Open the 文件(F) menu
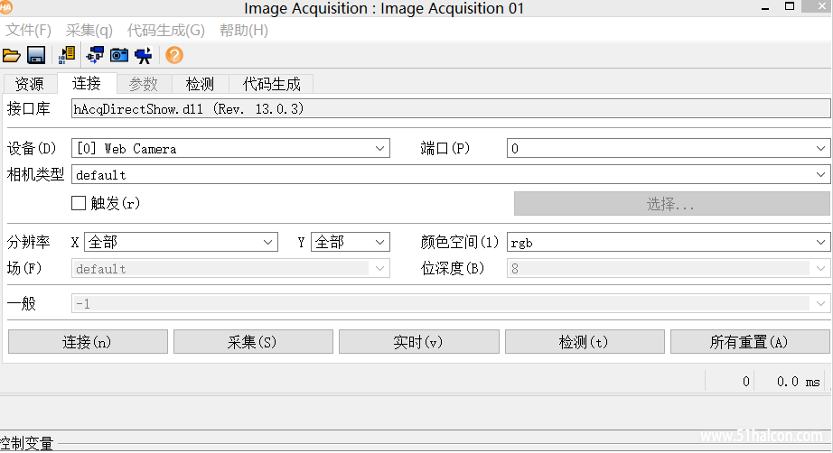Viewport: 833px width, 453px height. click(28, 31)
